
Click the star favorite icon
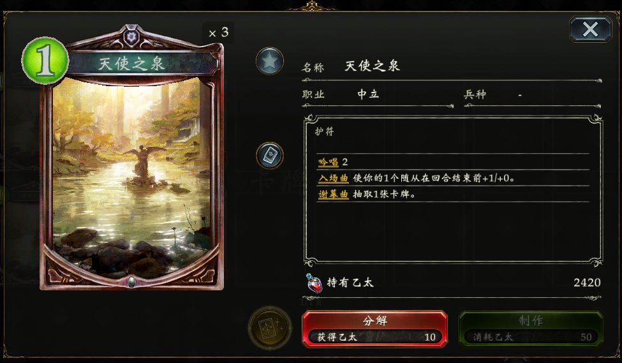click(x=270, y=61)
